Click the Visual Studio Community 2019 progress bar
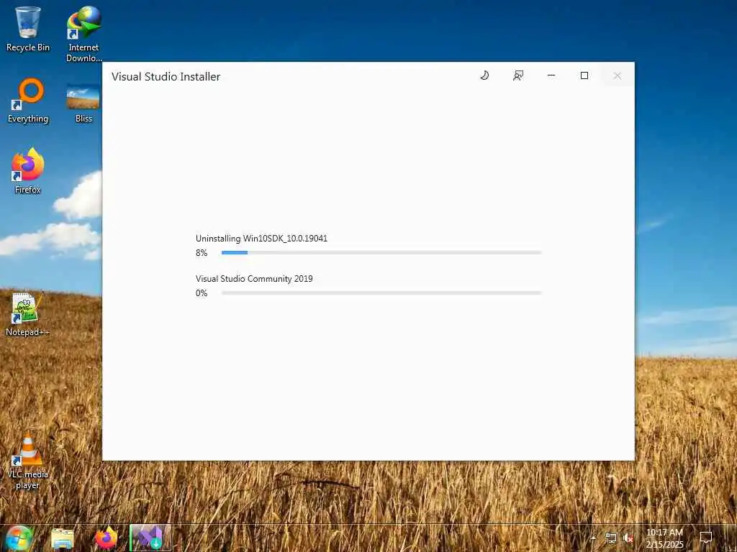 click(381, 293)
